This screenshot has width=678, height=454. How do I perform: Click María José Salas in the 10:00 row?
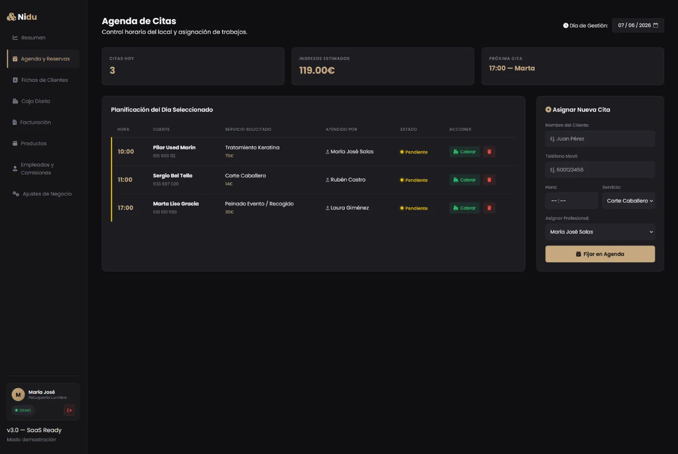352,151
